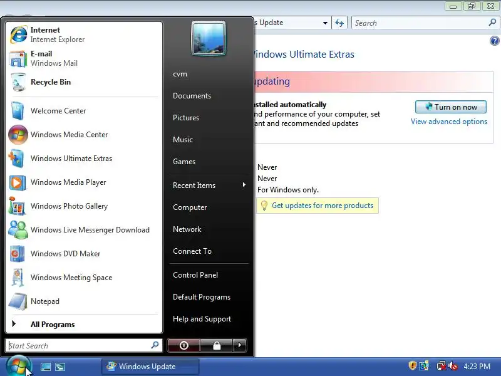Launch the Windows DVD Maker icon
Screen dimensions: 501x376
tap(18, 254)
